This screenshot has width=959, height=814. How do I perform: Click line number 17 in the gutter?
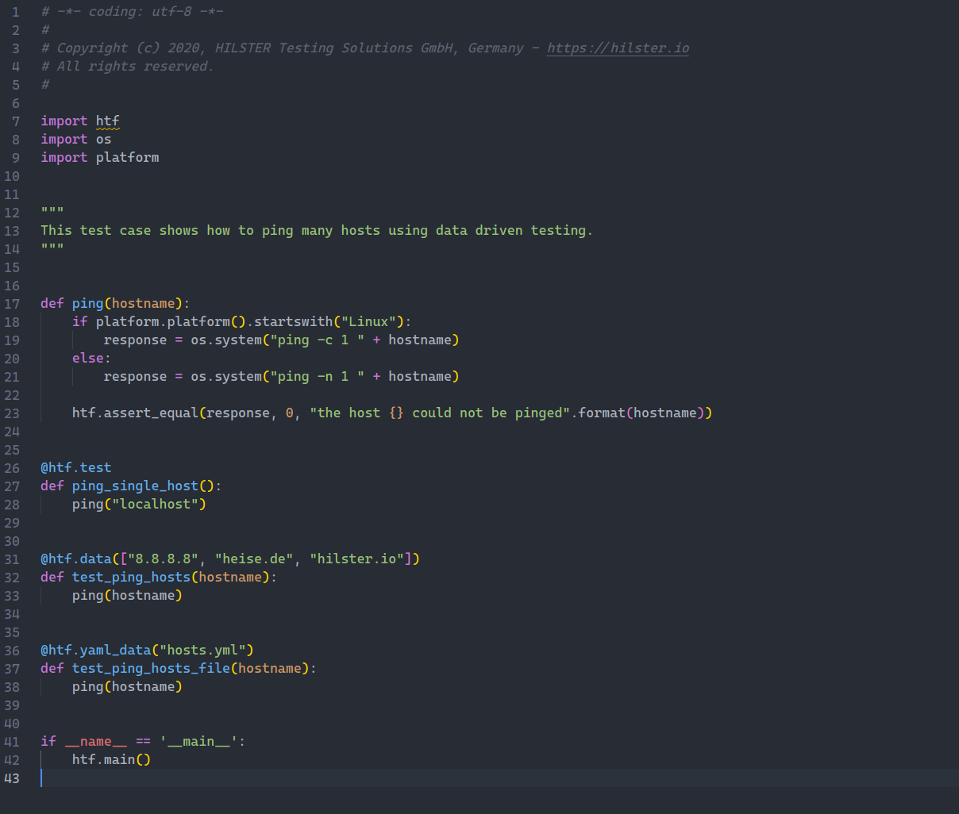point(12,303)
